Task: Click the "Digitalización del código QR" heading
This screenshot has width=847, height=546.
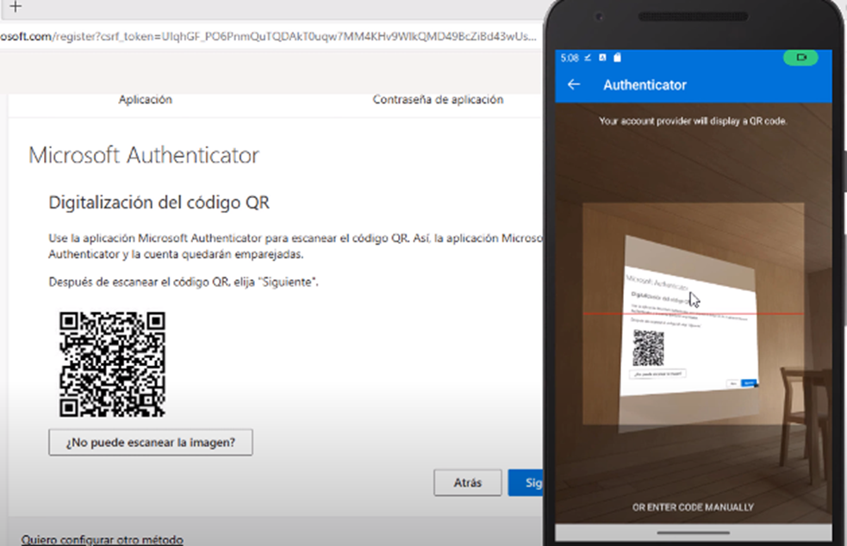Action: pos(159,202)
